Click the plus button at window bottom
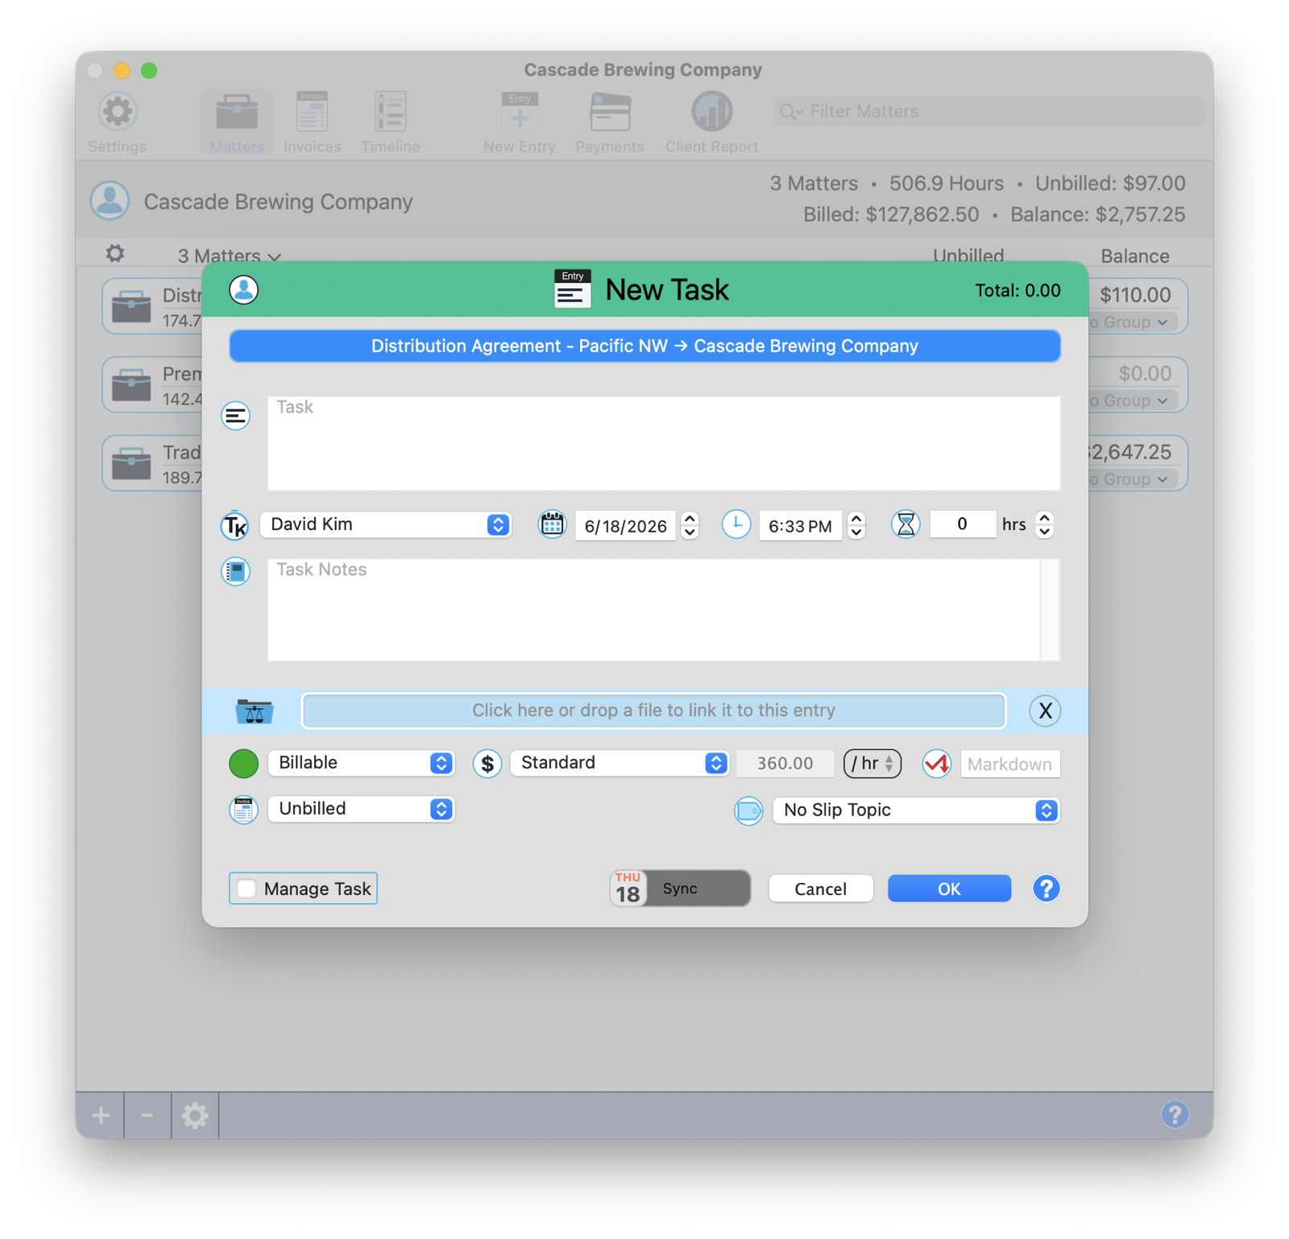The height and width of the screenshot is (1239, 1289). click(101, 1115)
